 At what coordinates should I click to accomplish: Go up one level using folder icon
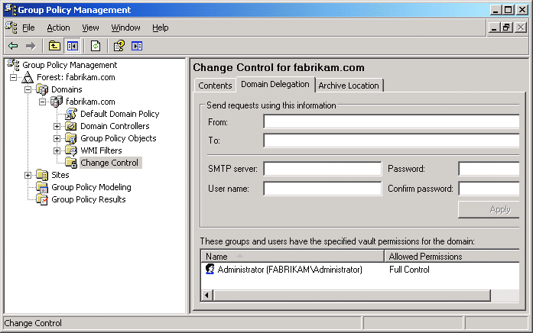pyautogui.click(x=54, y=46)
